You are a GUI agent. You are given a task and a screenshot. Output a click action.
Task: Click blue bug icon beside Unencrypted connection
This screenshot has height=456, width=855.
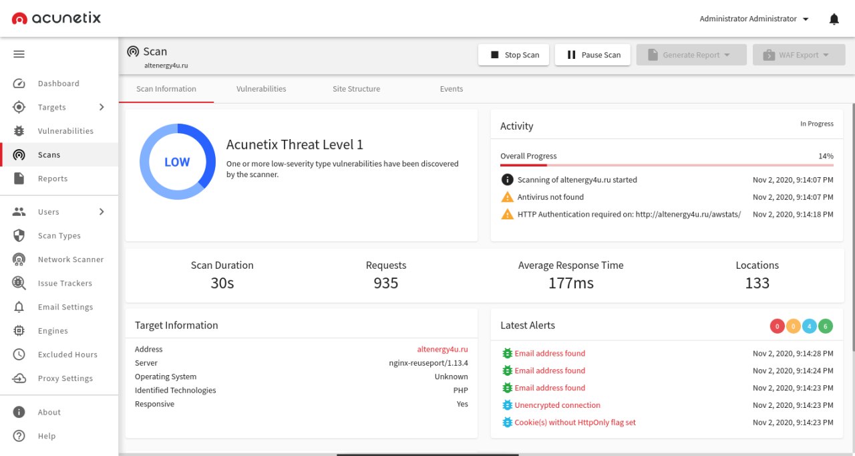point(507,405)
